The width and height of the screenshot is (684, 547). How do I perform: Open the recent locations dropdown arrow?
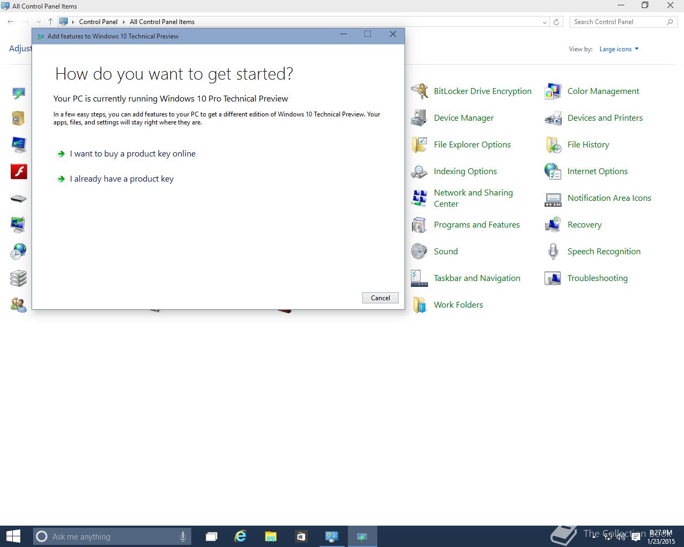(x=38, y=22)
